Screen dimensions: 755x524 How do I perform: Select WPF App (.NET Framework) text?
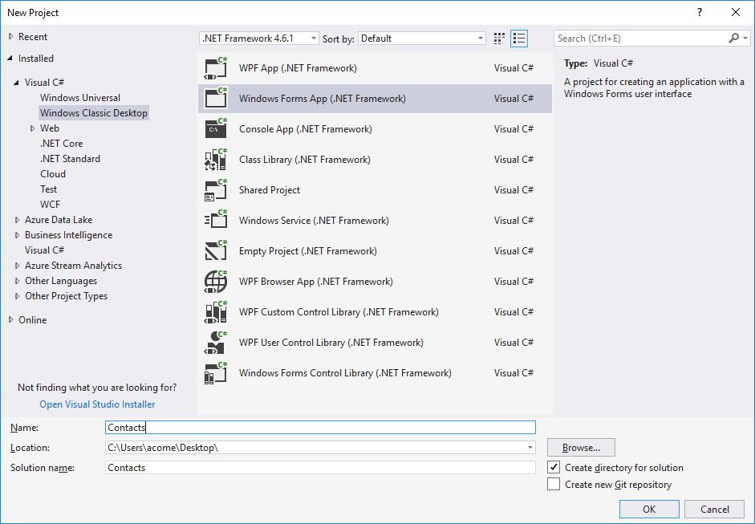tap(298, 68)
